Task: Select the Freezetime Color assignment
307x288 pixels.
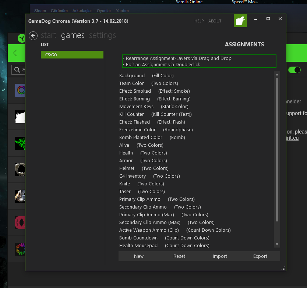Action: (x=156, y=130)
